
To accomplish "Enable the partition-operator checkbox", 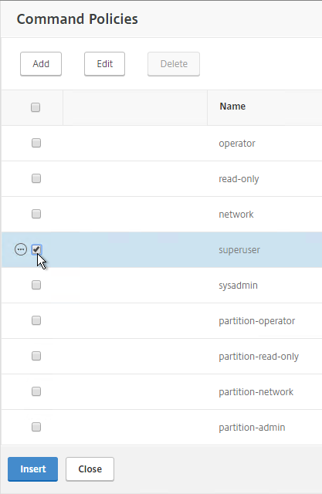I will click(36, 320).
